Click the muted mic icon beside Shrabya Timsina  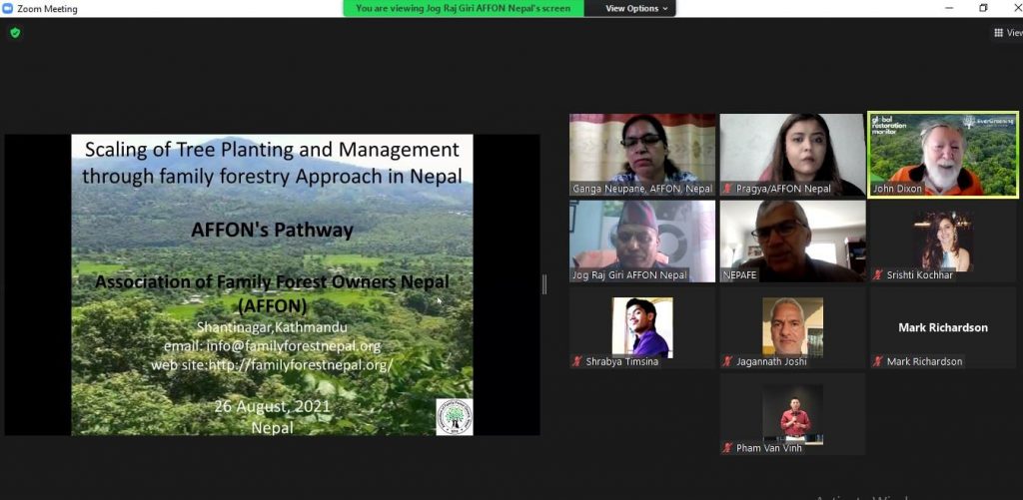577,361
